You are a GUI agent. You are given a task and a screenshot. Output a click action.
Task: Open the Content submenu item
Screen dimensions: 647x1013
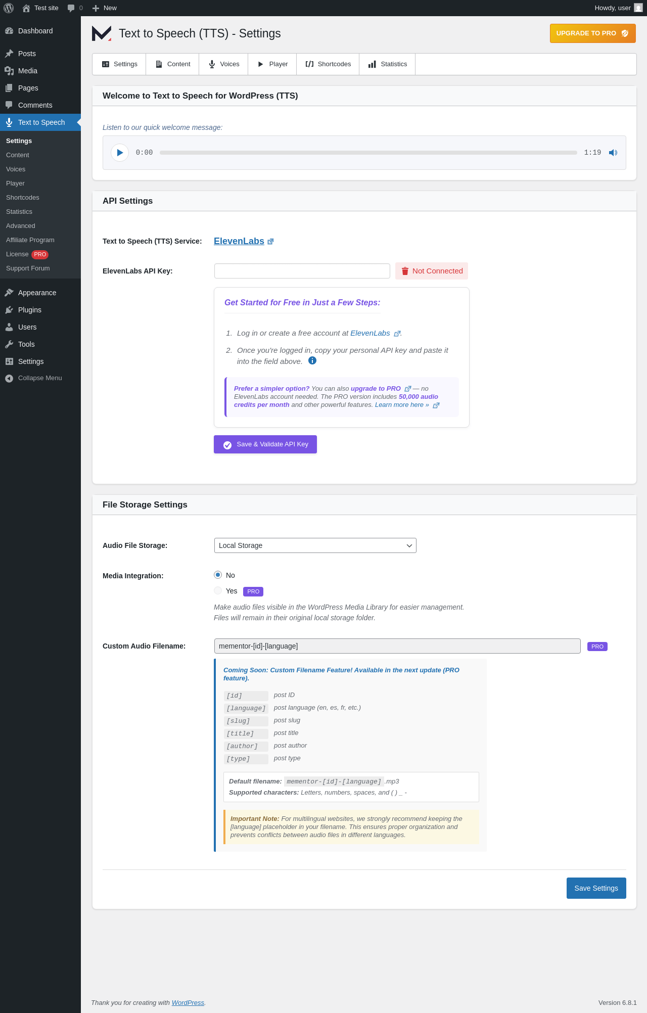click(x=18, y=155)
